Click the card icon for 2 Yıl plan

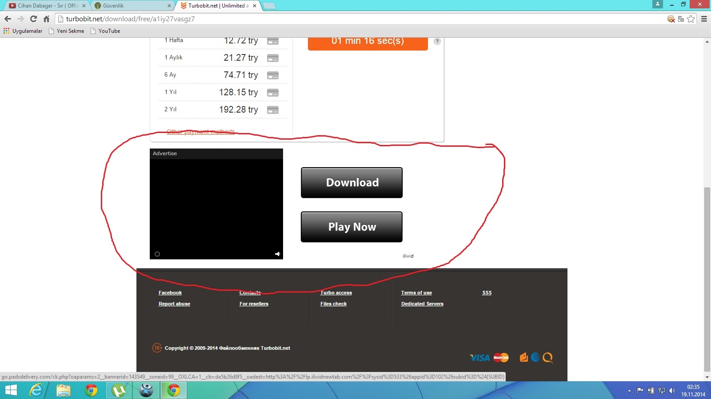tap(273, 110)
